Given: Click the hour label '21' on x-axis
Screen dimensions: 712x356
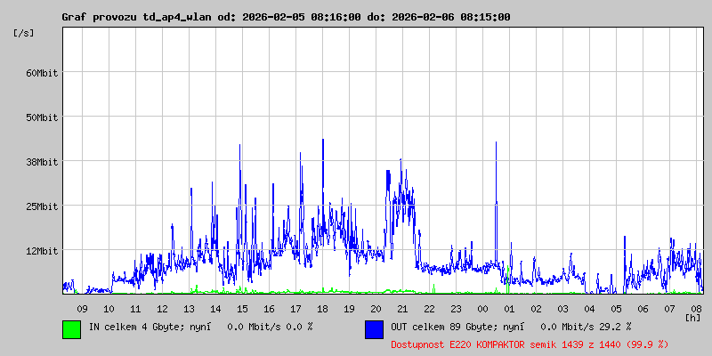Looking at the screenshot, I should click(403, 309).
